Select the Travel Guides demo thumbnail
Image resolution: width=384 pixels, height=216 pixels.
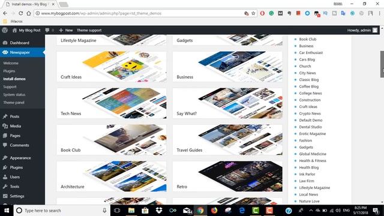point(227,140)
